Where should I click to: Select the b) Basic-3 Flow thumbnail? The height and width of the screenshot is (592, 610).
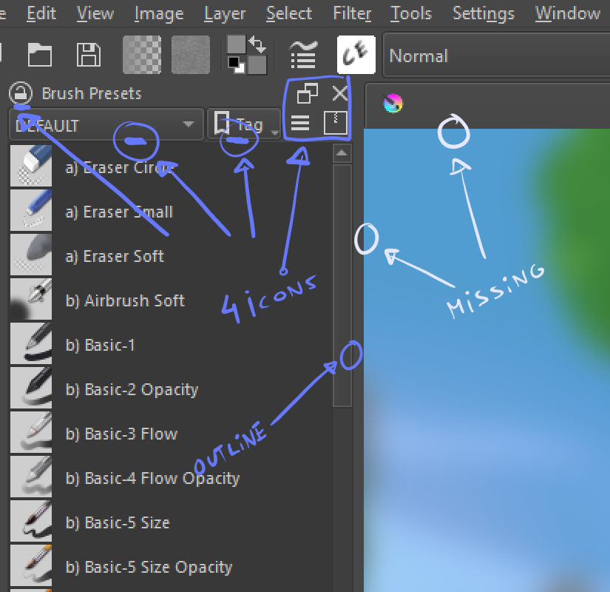click(x=31, y=432)
